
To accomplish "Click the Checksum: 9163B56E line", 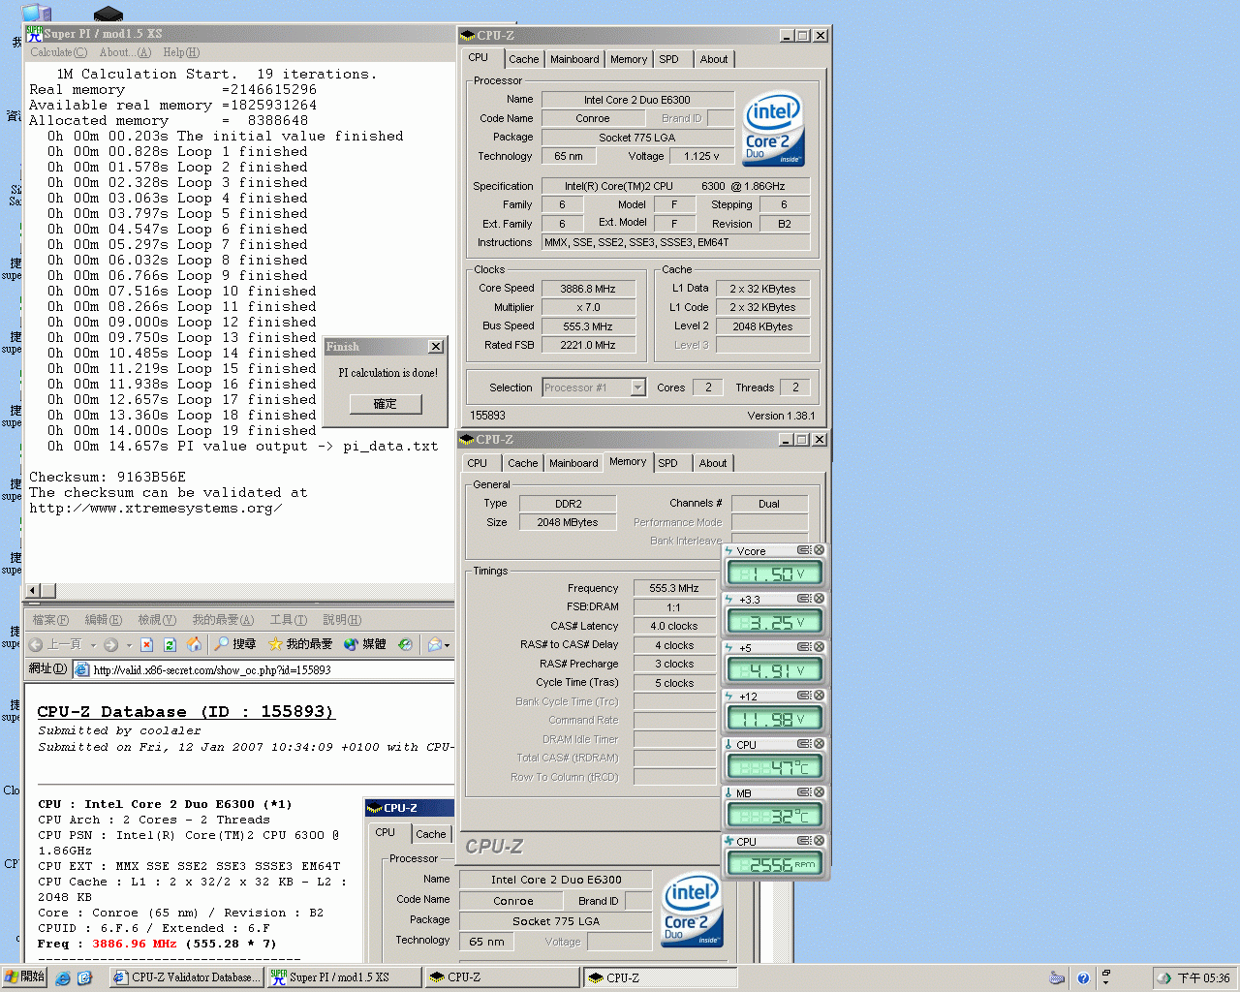I will [x=108, y=477].
